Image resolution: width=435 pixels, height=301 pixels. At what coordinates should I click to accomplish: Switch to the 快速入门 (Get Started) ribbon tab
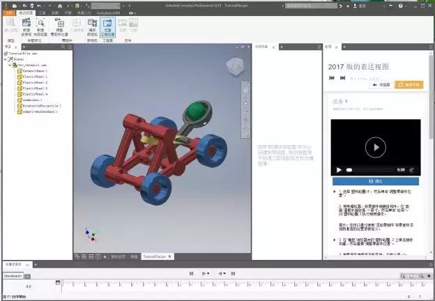coord(84,13)
